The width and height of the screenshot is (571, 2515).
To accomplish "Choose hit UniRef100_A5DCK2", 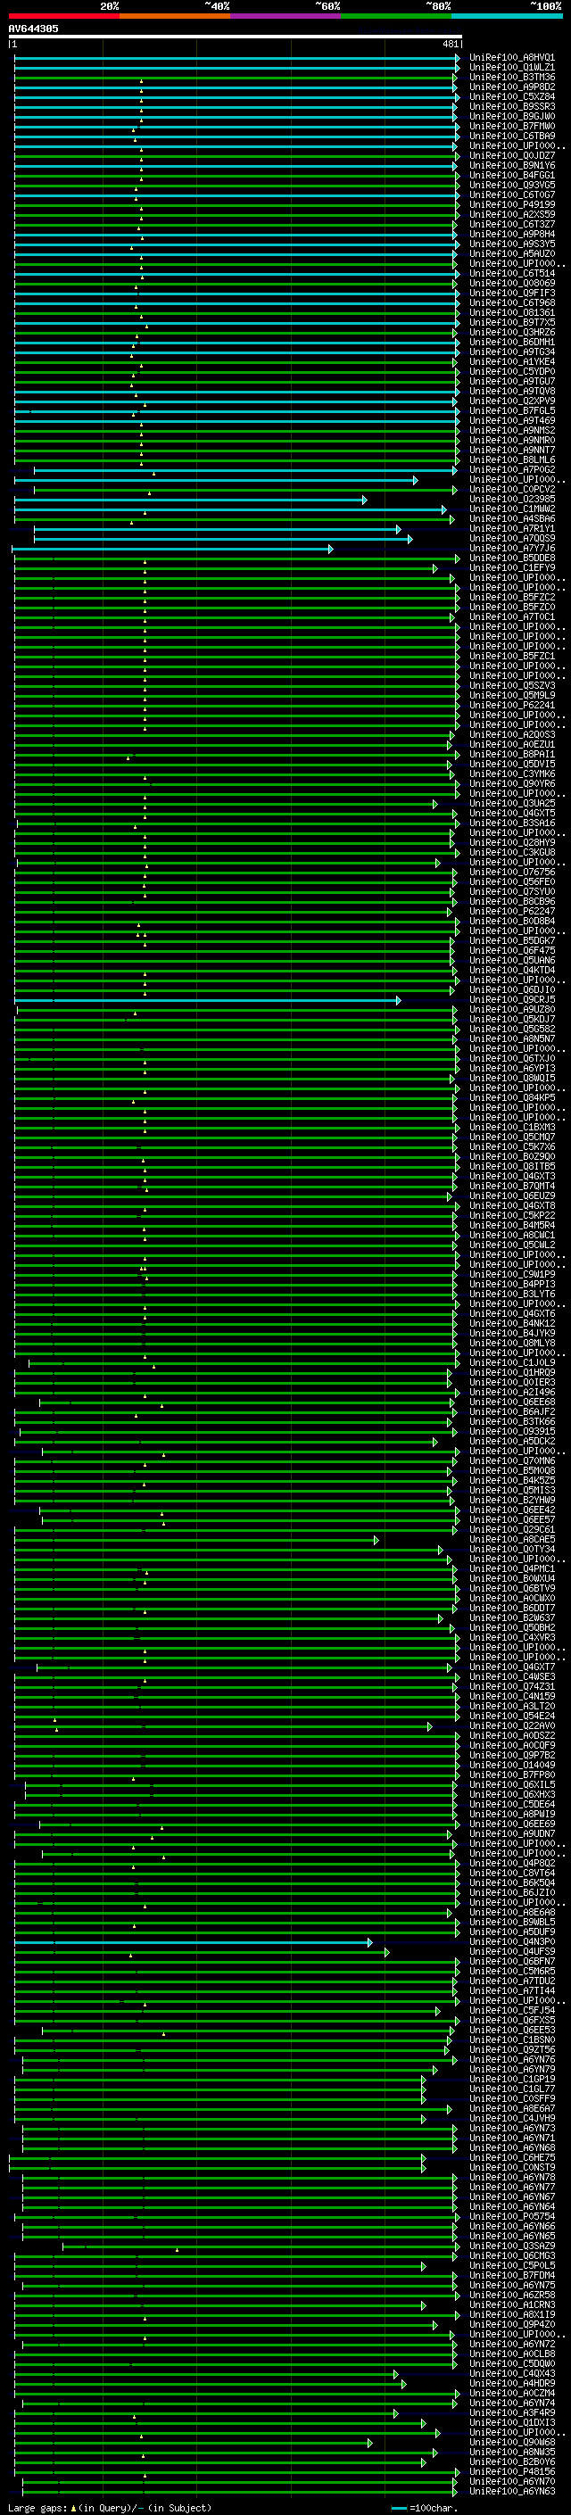I will 512,1441.
